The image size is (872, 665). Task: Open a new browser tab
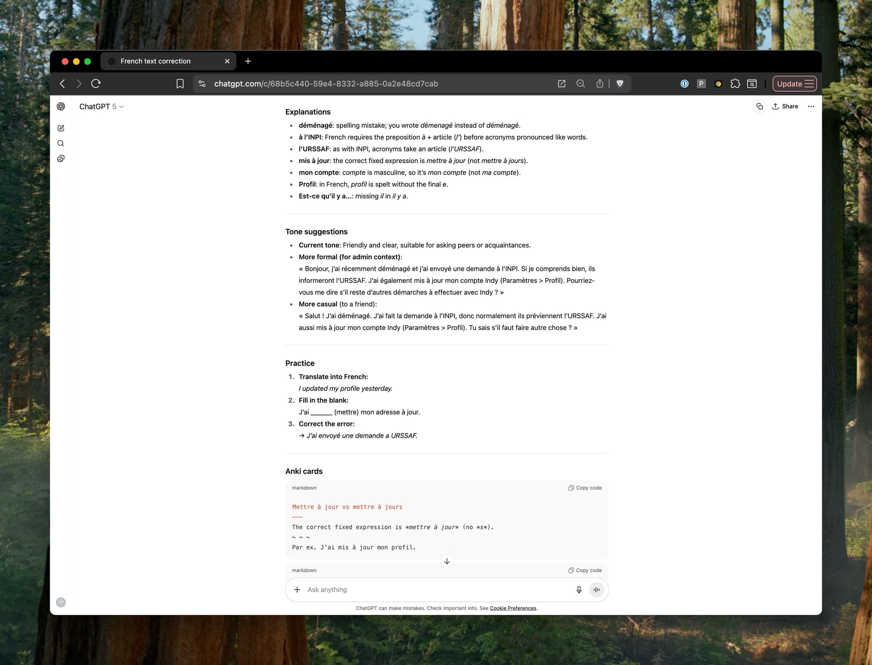[x=248, y=61]
